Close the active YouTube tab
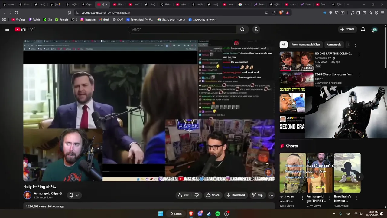The image size is (387, 218). [106, 5]
